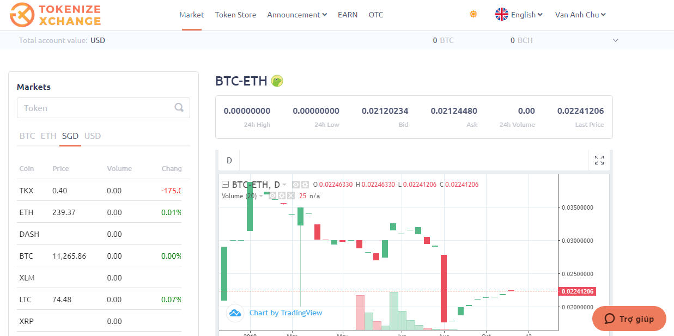Screen dimensions: 674x336
Task: Open BTC-ETH symbol dropdown arrow in chart
Action: click(x=284, y=185)
